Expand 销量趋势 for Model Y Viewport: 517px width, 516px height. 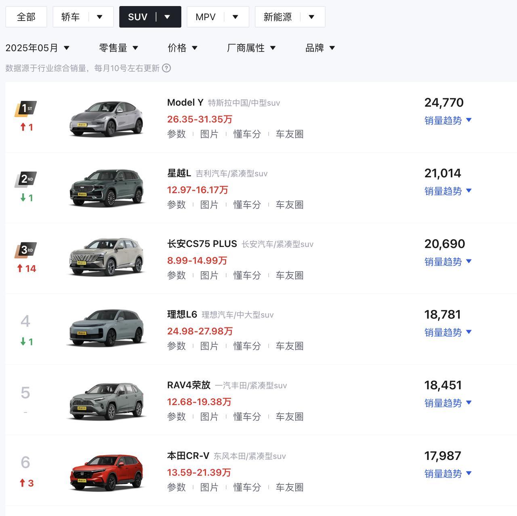tap(448, 120)
